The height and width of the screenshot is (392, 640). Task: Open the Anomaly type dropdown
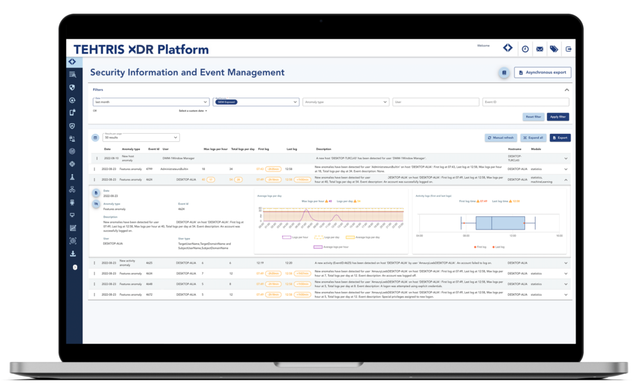(346, 102)
